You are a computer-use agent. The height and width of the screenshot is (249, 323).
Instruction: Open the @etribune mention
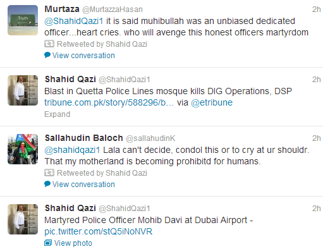tap(212, 102)
